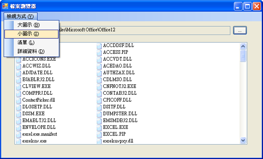Click the file icon beside ContactPicker.dll
This screenshot has width=263, height=159.
tap(18, 100)
